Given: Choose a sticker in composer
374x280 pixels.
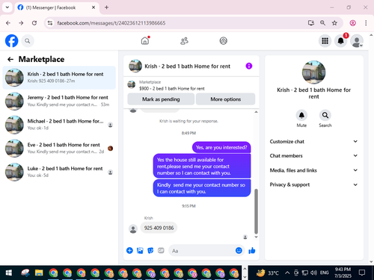Looking at the screenshot, I should click(x=150, y=250).
